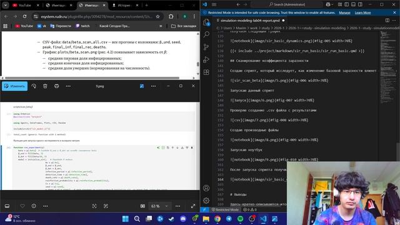Delete the image with trash icon

tap(45, 86)
